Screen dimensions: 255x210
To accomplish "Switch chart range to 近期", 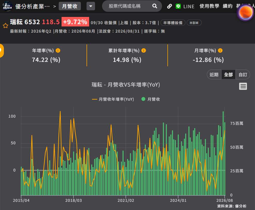I will [214, 74].
